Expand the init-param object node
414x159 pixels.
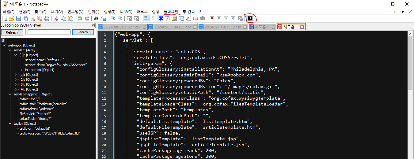[22, 70]
